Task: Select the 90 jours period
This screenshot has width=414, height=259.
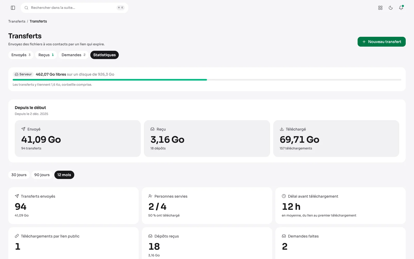Action: (42, 175)
